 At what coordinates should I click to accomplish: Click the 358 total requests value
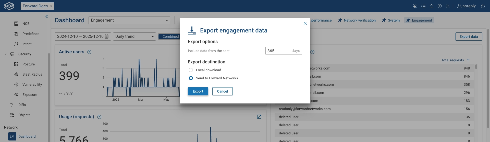tap(467, 84)
